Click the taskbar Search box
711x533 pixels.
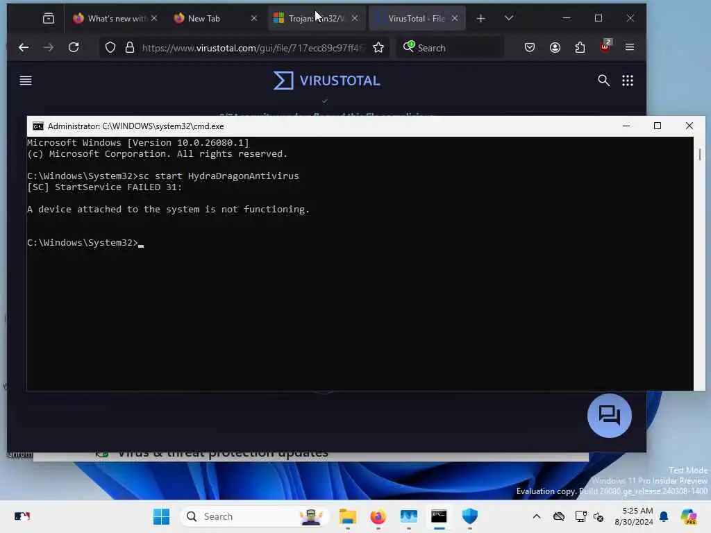254,516
